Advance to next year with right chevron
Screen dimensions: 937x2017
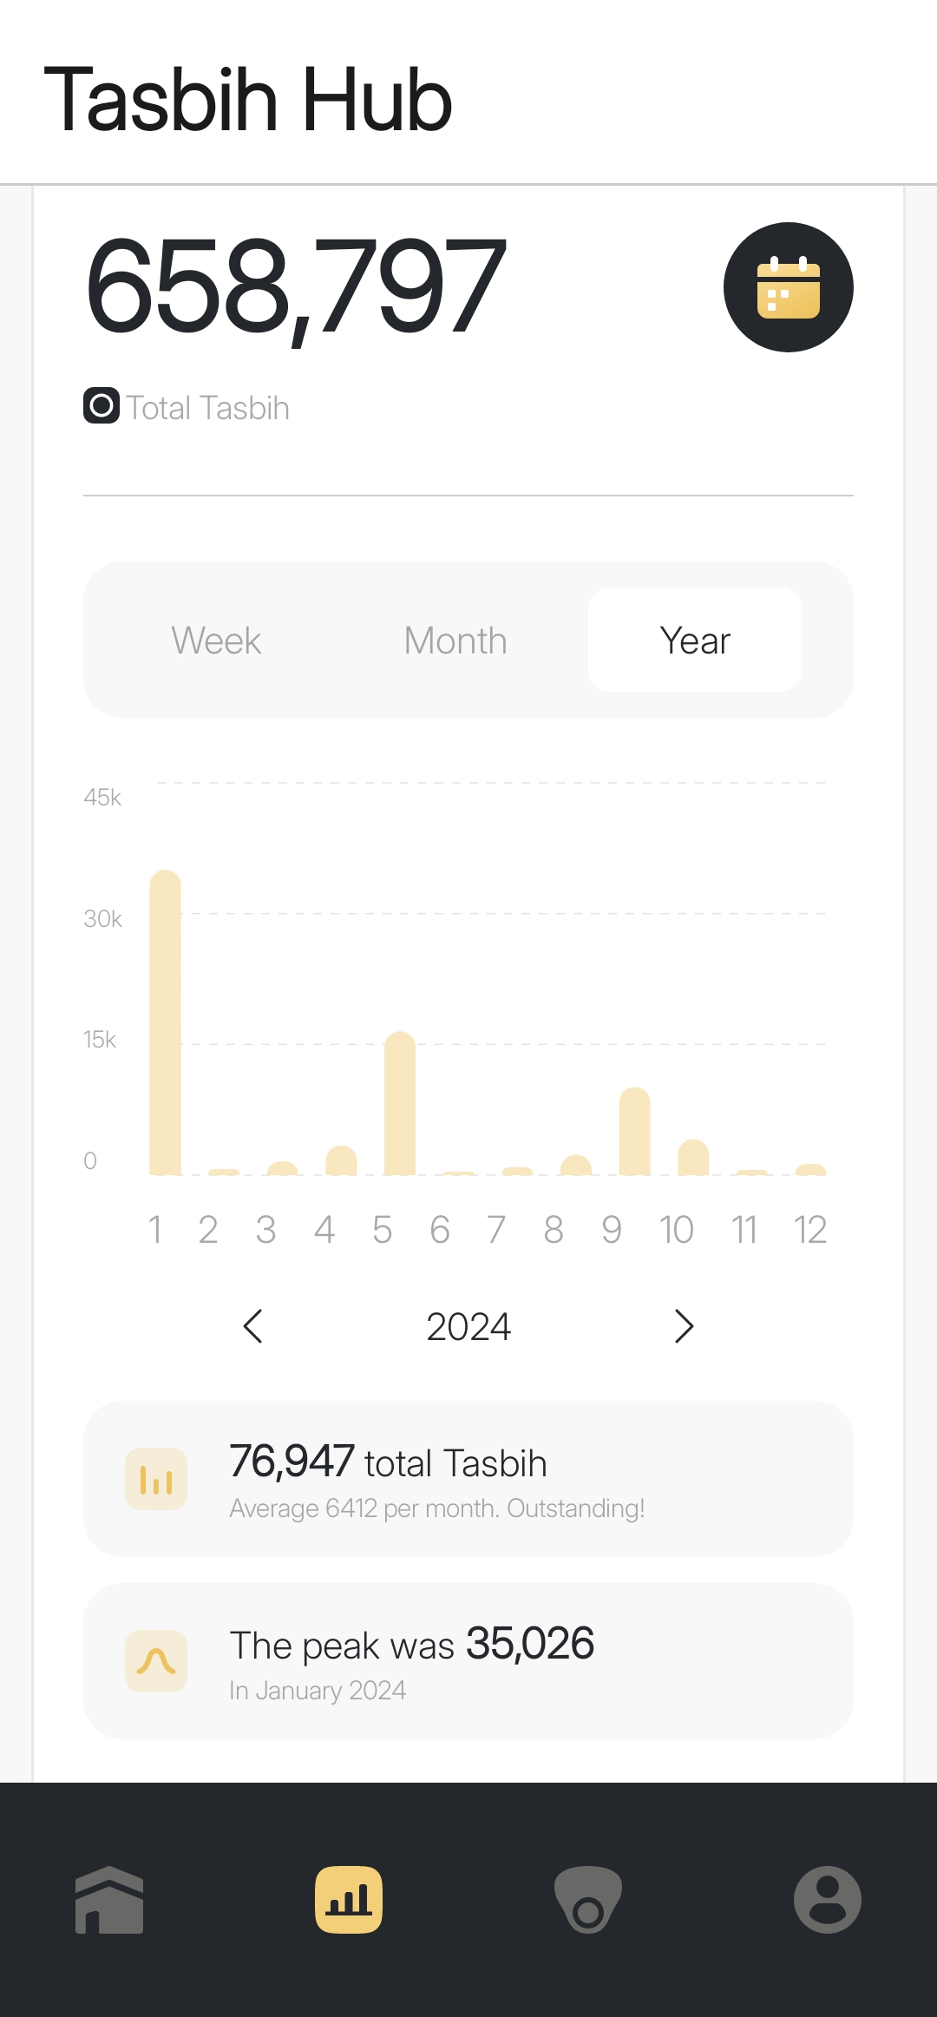coord(684,1326)
